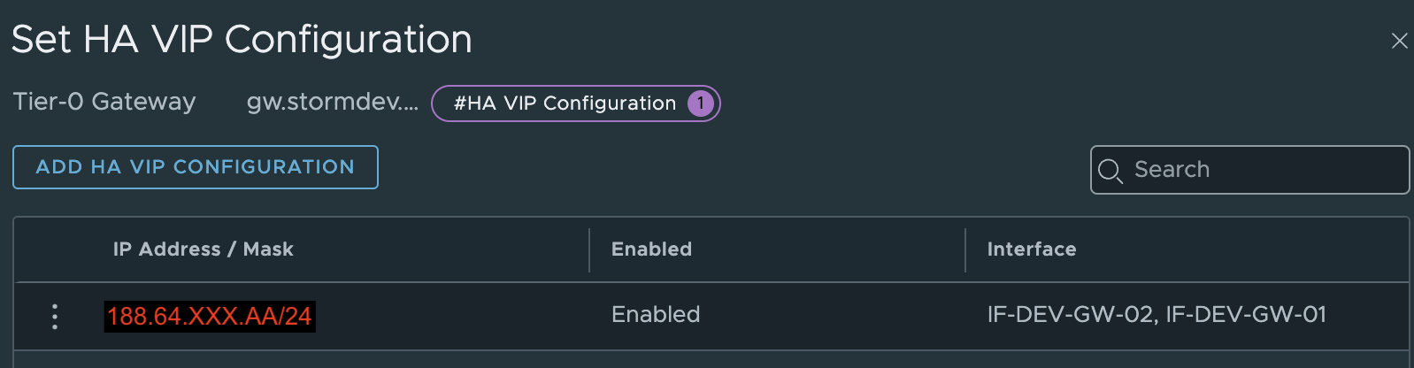This screenshot has height=368, width=1414.
Task: Click the purple count badge showing 1
Action: coord(700,103)
